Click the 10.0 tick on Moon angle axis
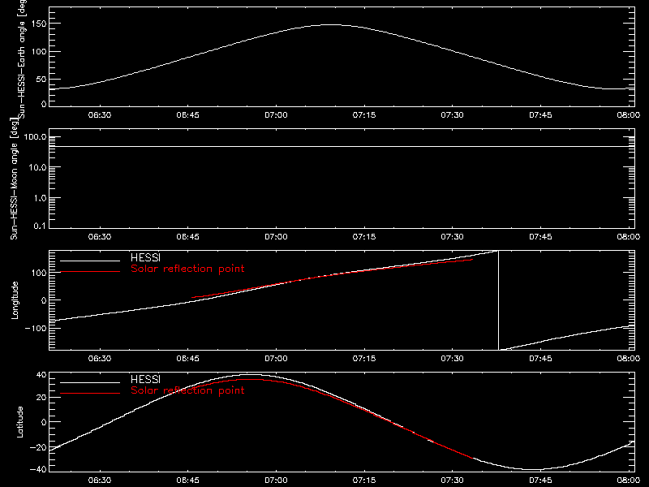Viewport: 649px width, 487px height. click(x=37, y=167)
